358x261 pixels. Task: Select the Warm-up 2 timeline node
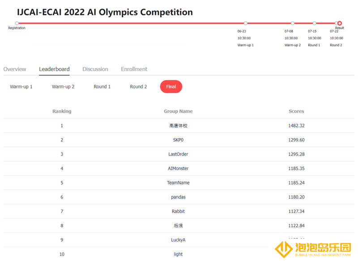pyautogui.click(x=293, y=23)
